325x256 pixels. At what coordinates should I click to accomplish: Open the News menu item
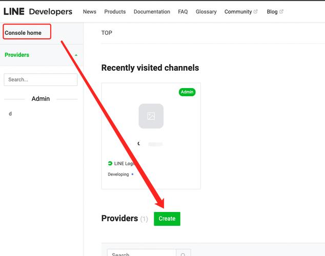coord(90,12)
